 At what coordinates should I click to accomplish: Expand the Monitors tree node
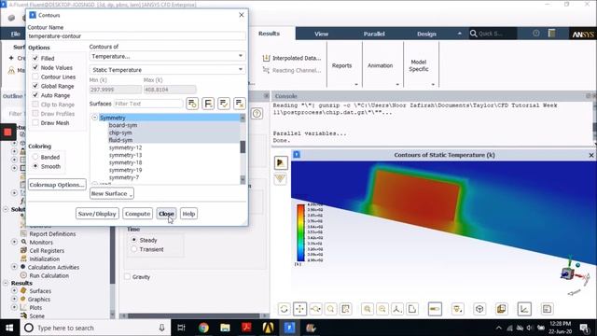click(15, 242)
